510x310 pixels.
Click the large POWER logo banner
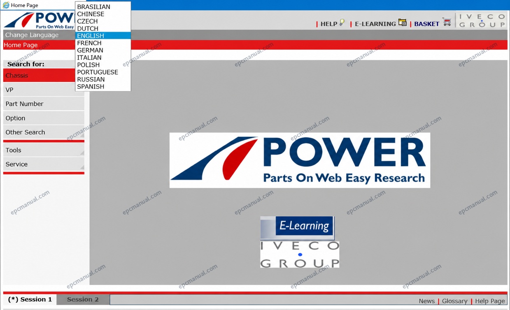coord(300,160)
